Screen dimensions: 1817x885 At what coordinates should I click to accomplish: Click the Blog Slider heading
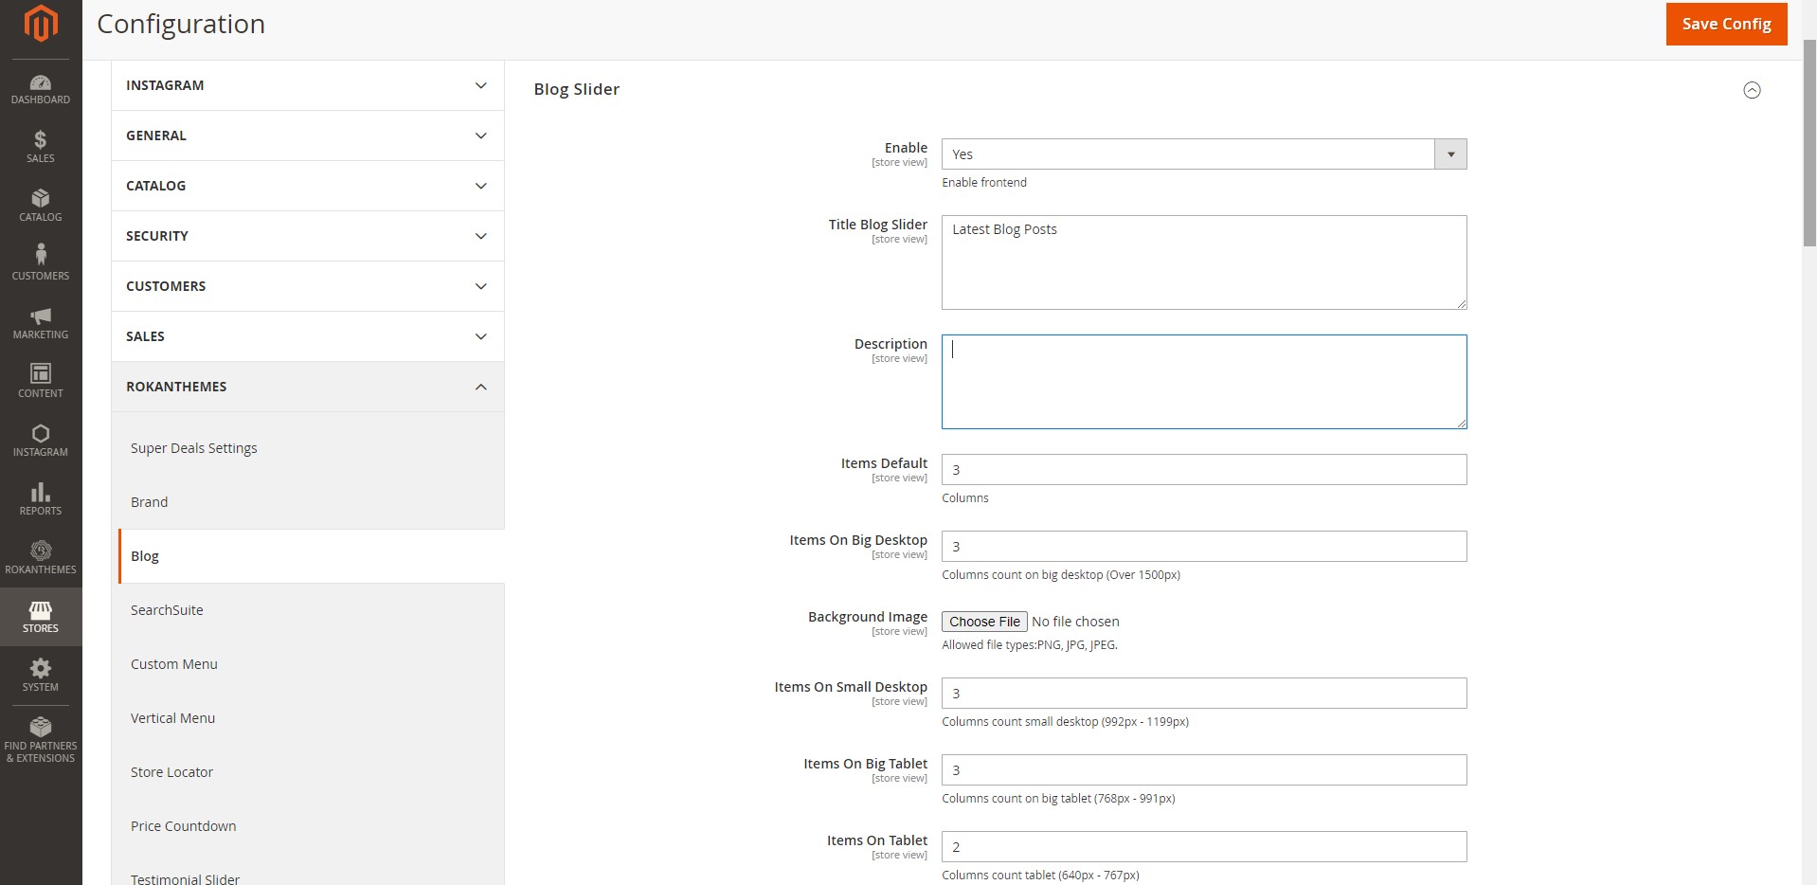pyautogui.click(x=576, y=89)
